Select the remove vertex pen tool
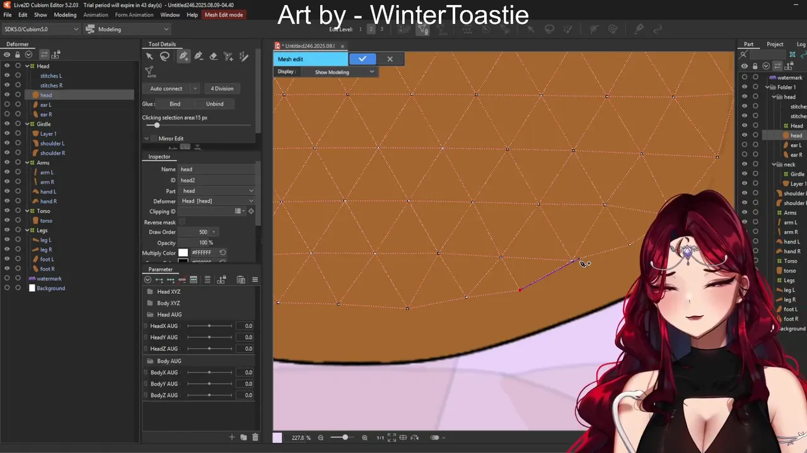 [x=199, y=57]
